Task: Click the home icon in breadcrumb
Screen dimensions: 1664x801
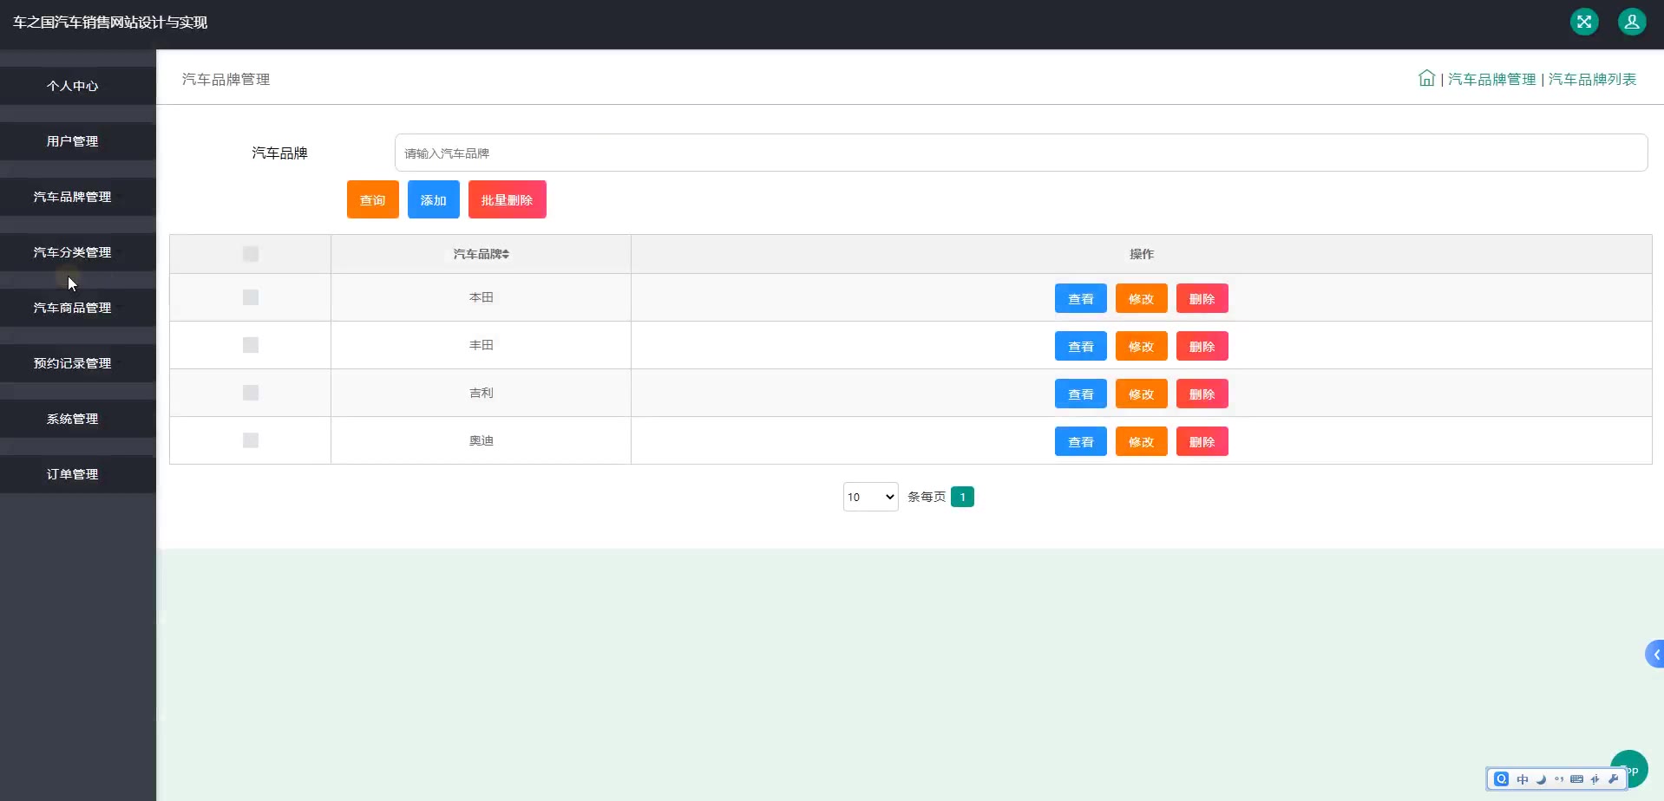Action: [1426, 78]
